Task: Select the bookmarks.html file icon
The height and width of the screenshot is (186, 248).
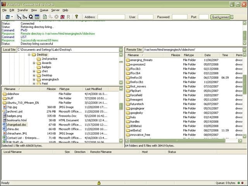Action: (x=5, y=120)
